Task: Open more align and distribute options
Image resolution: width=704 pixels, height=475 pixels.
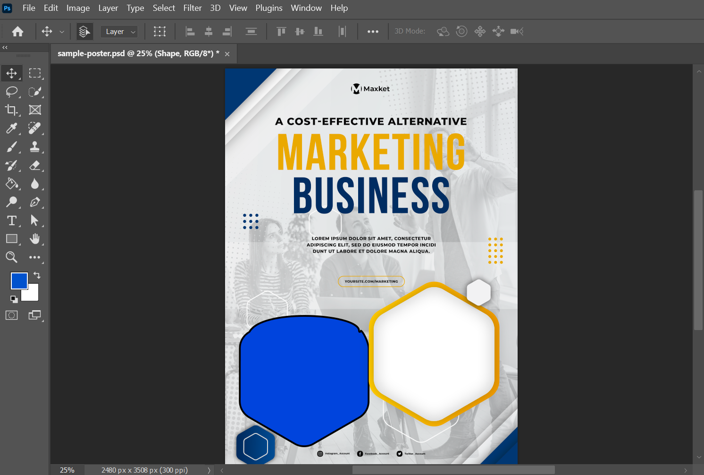Action: 373,32
